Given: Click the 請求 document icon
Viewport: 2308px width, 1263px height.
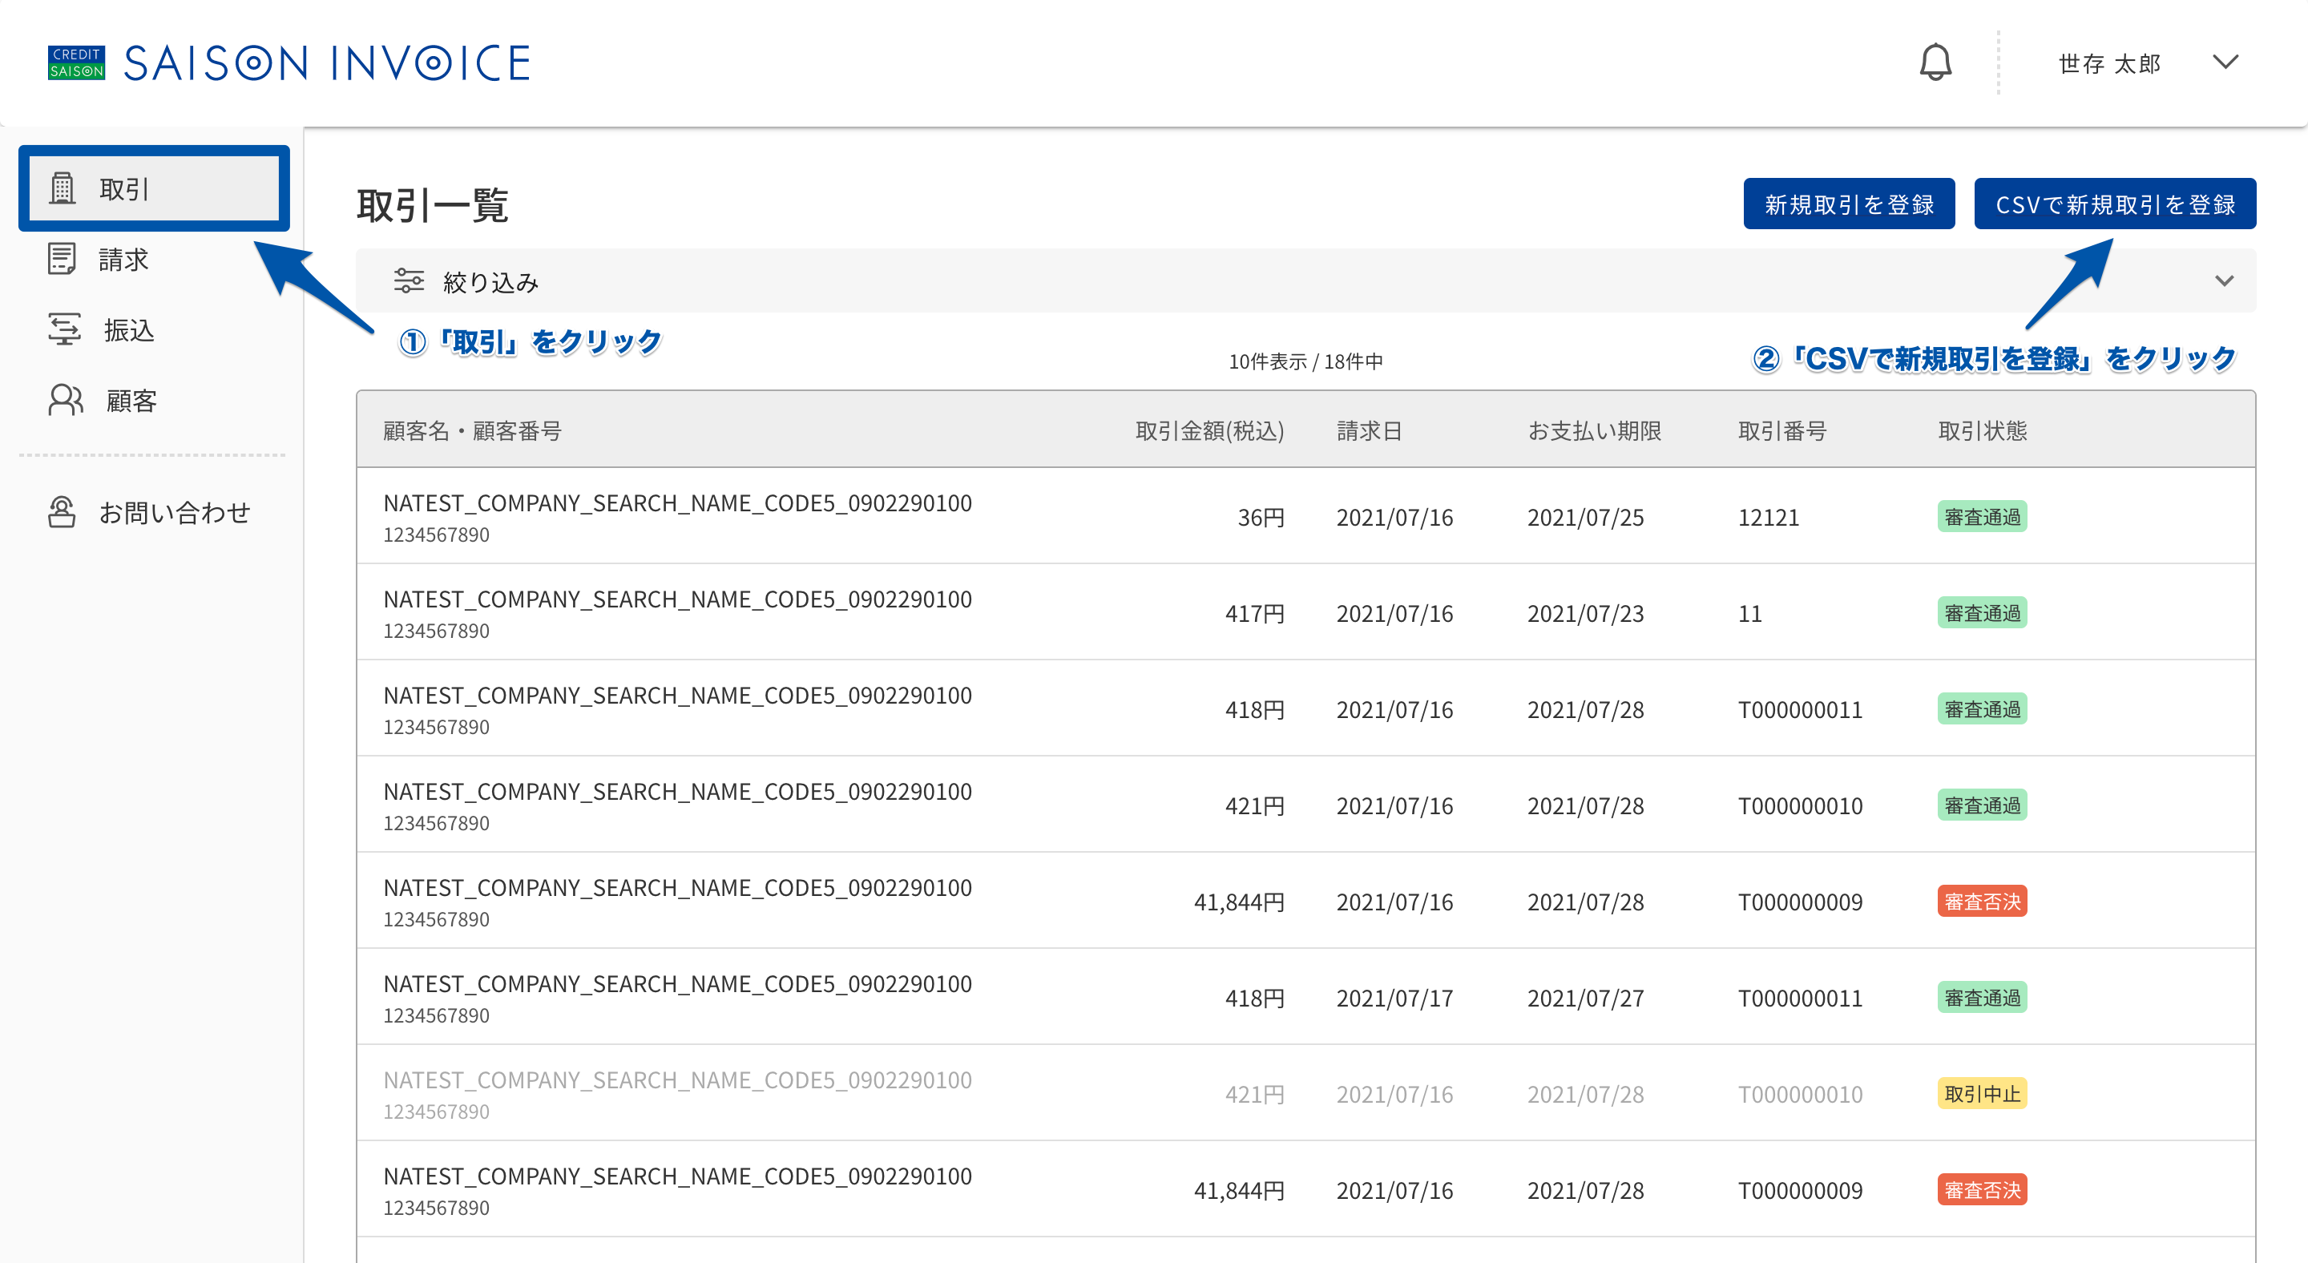Looking at the screenshot, I should 62,259.
